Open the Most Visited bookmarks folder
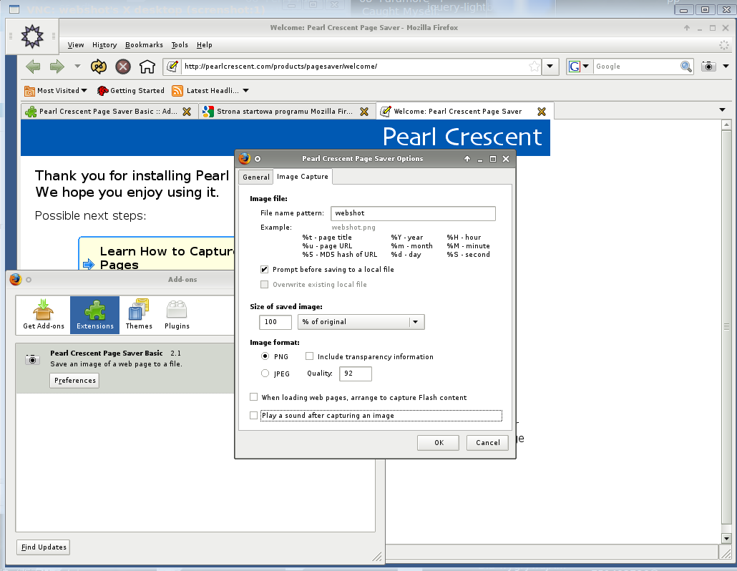The width and height of the screenshot is (737, 571). tap(56, 91)
